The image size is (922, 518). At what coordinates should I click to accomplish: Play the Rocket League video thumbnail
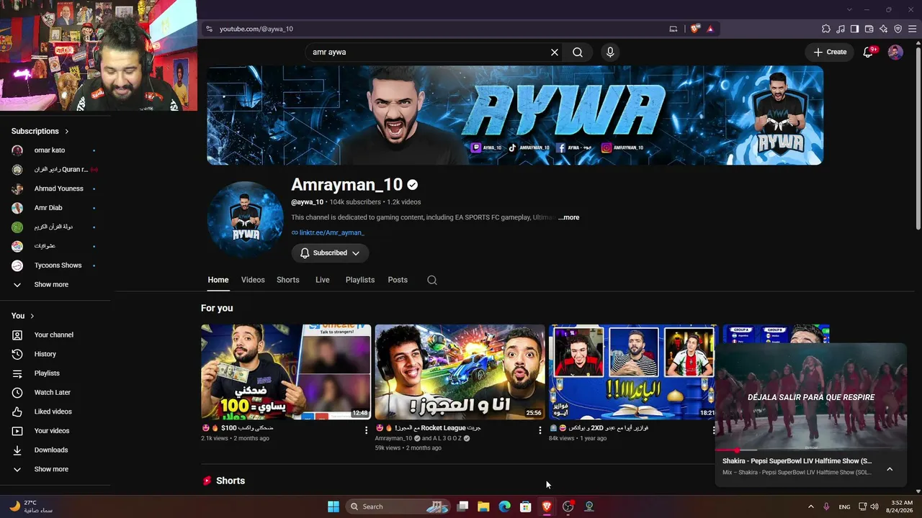point(460,372)
